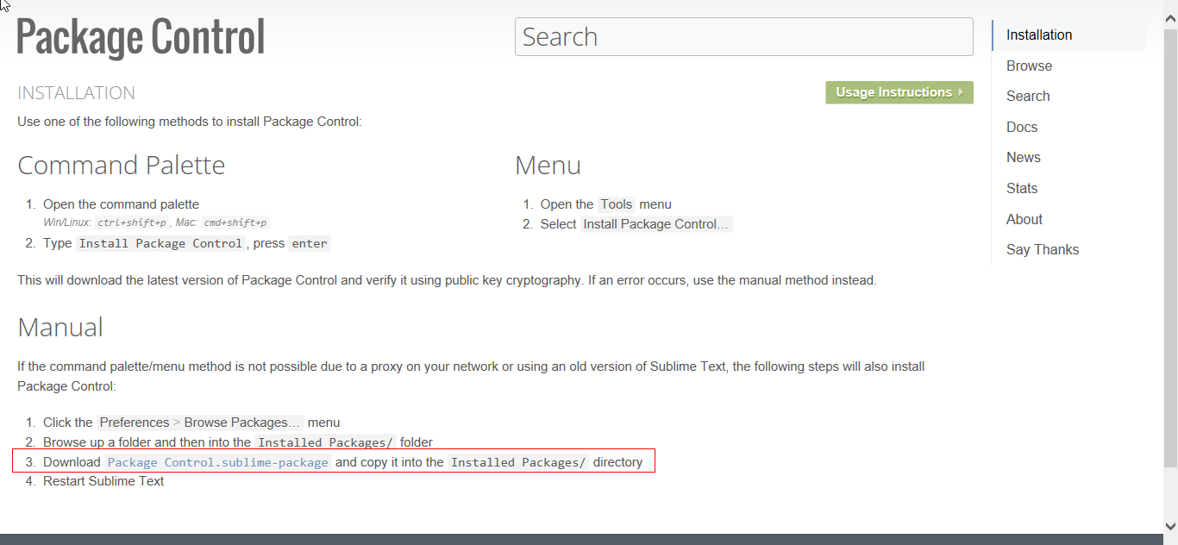The width and height of the screenshot is (1178, 545).
Task: Open the Docs page
Action: [1022, 127]
